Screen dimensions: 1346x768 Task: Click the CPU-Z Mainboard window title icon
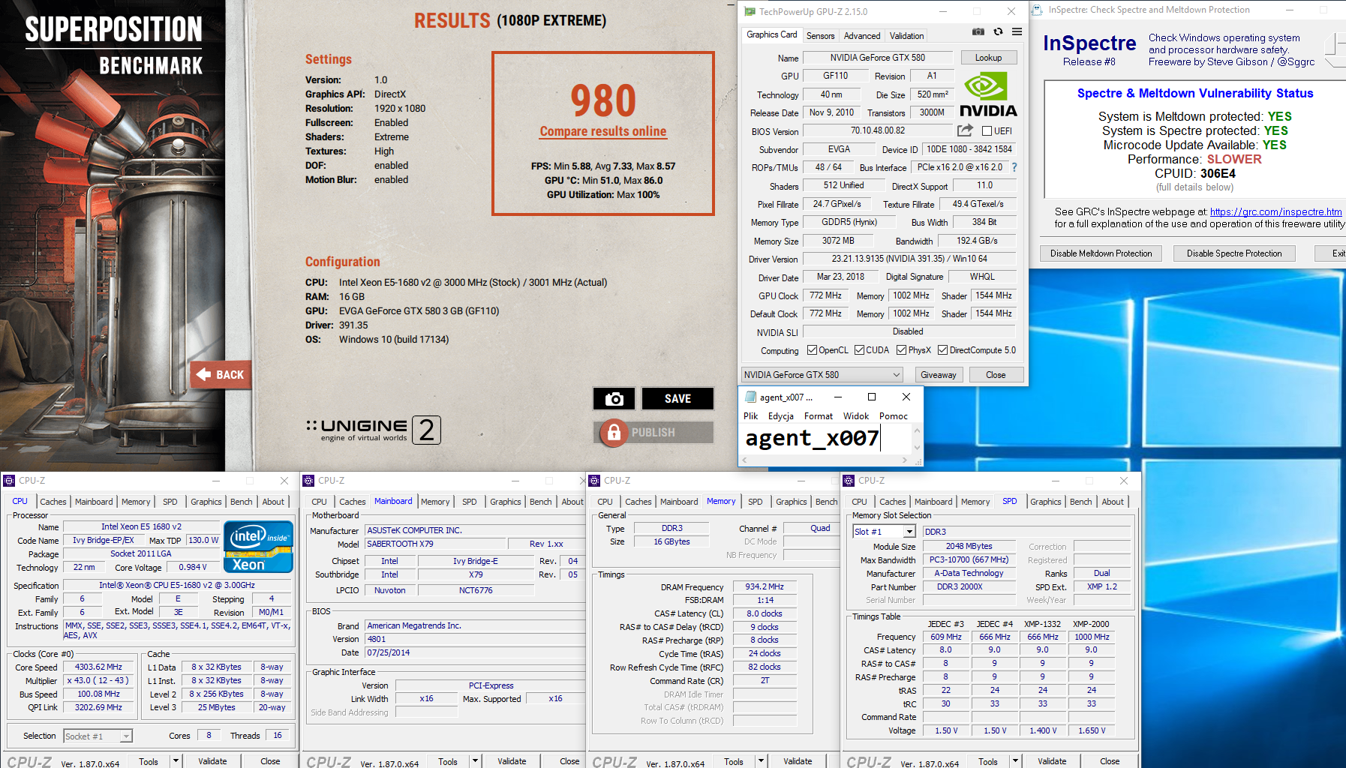click(x=308, y=481)
